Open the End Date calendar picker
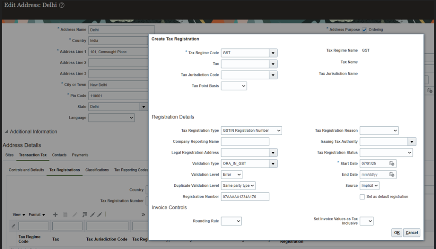The width and height of the screenshot is (436, 249). coord(392,174)
